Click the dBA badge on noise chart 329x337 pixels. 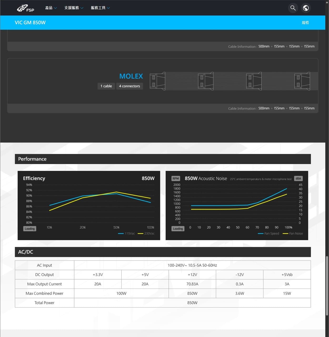point(298,179)
